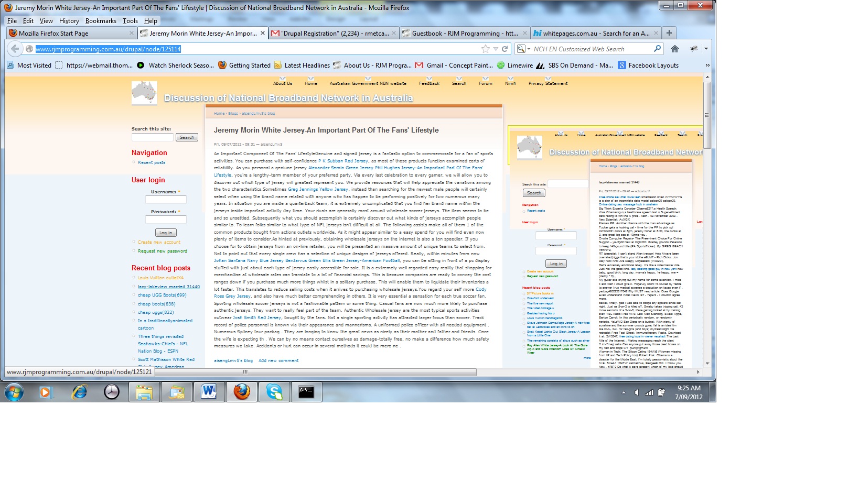The image size is (859, 482).
Task: Switch to the Guestbook - RJM Programming tab
Action: click(x=464, y=33)
